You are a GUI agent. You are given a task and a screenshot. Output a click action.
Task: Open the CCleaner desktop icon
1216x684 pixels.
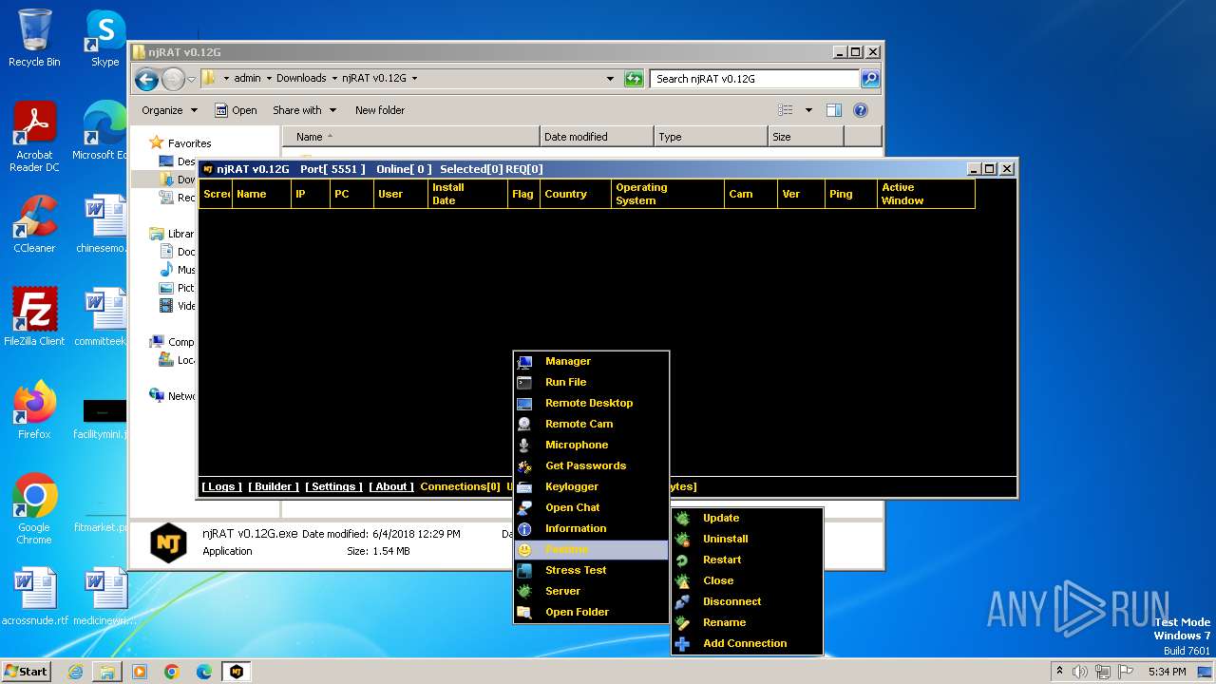[x=34, y=224]
